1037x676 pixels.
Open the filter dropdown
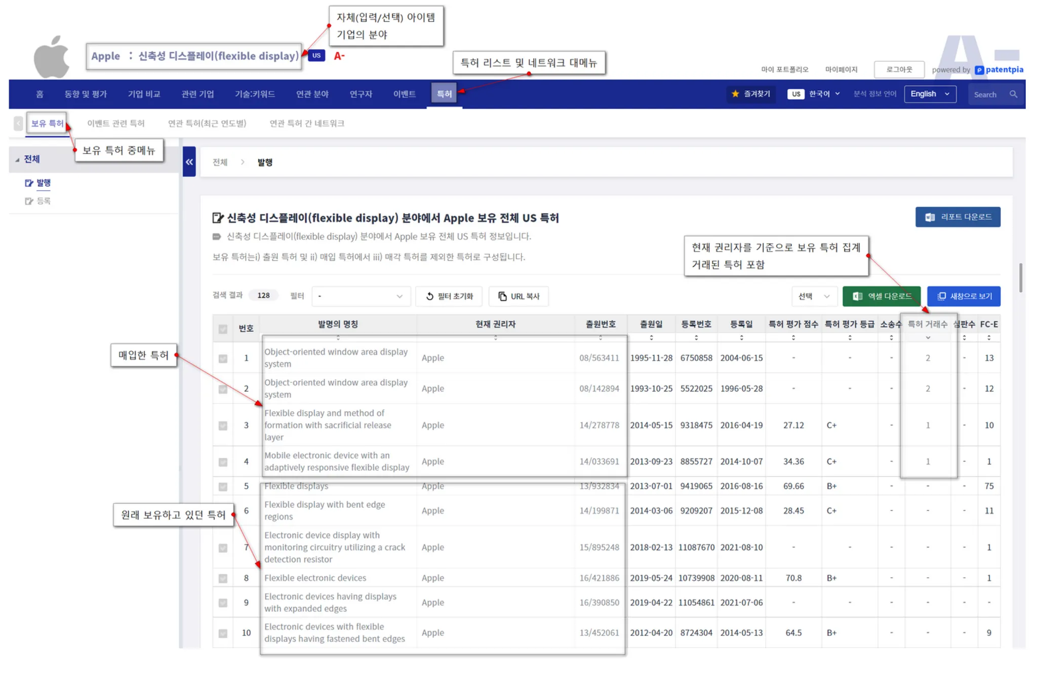pyautogui.click(x=361, y=296)
